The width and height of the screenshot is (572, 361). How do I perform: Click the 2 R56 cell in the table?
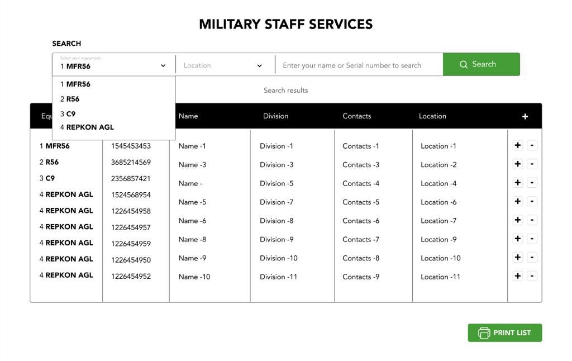pos(49,162)
